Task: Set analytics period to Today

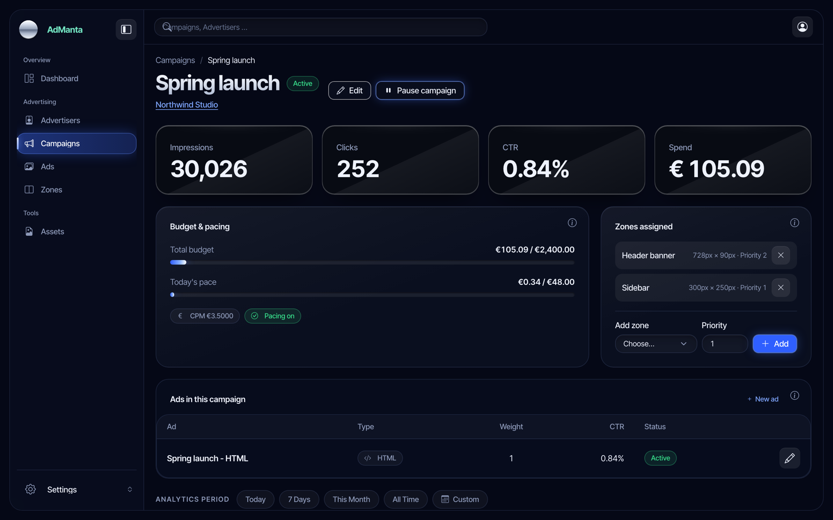Action: pyautogui.click(x=255, y=499)
